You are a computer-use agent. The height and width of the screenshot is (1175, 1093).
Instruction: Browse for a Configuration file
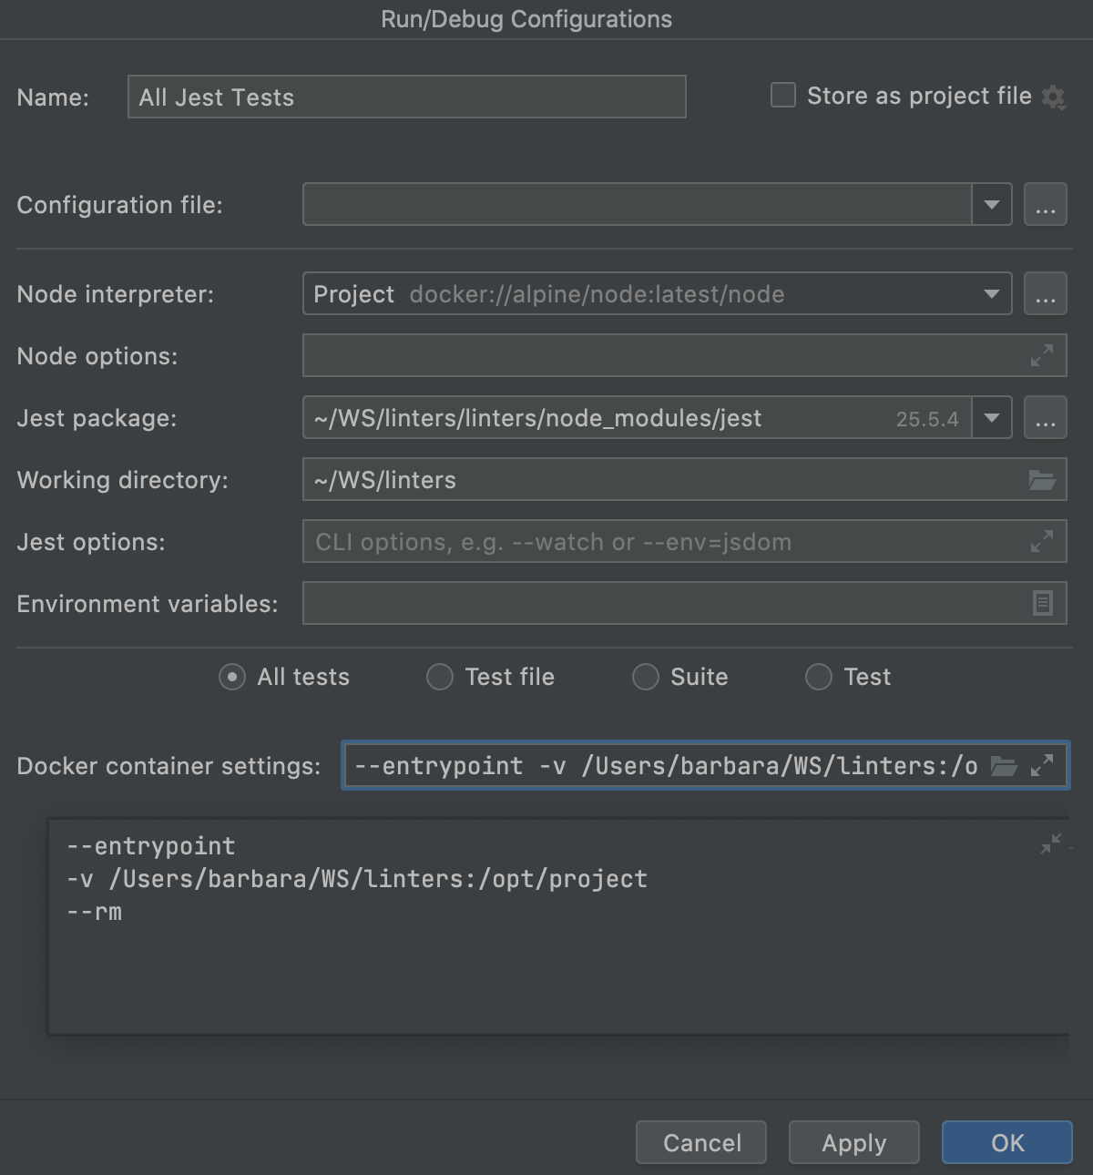pos(1045,204)
